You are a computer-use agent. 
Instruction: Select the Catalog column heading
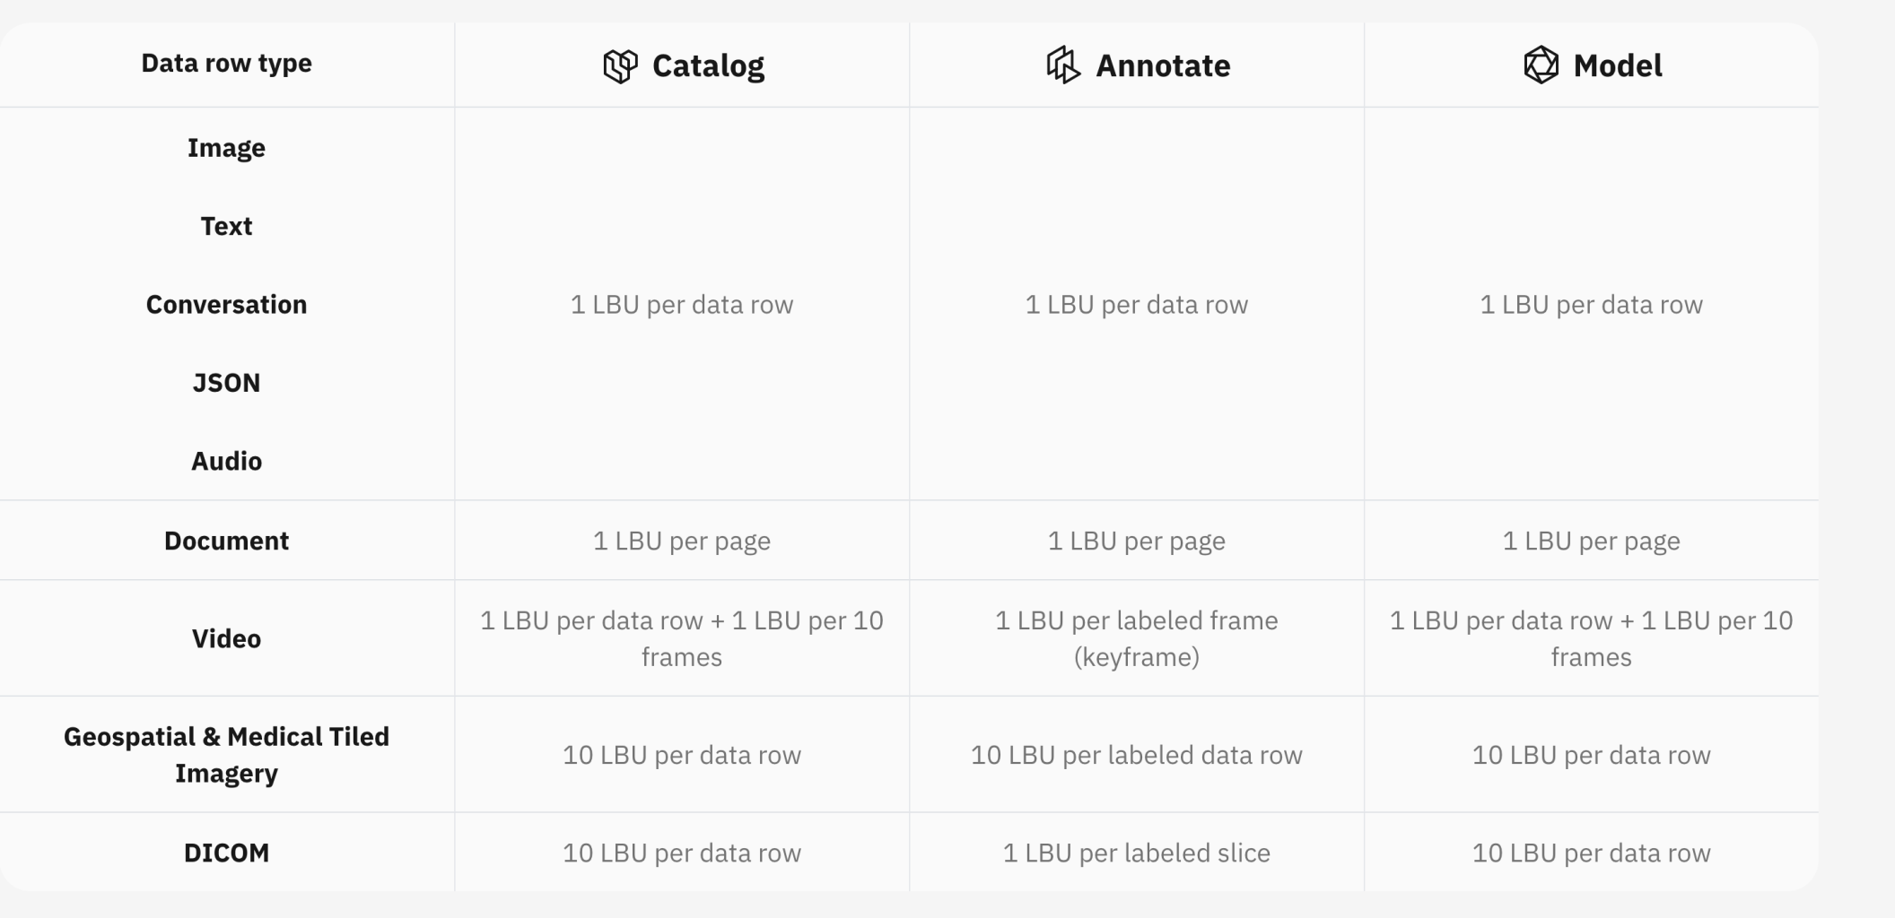click(x=708, y=65)
